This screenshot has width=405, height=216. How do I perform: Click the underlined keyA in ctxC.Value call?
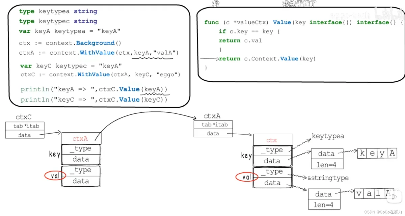point(152,89)
